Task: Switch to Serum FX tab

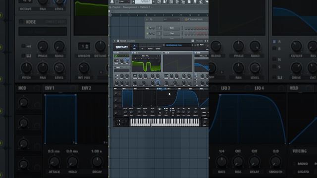Action: pyautogui.click(x=142, y=47)
